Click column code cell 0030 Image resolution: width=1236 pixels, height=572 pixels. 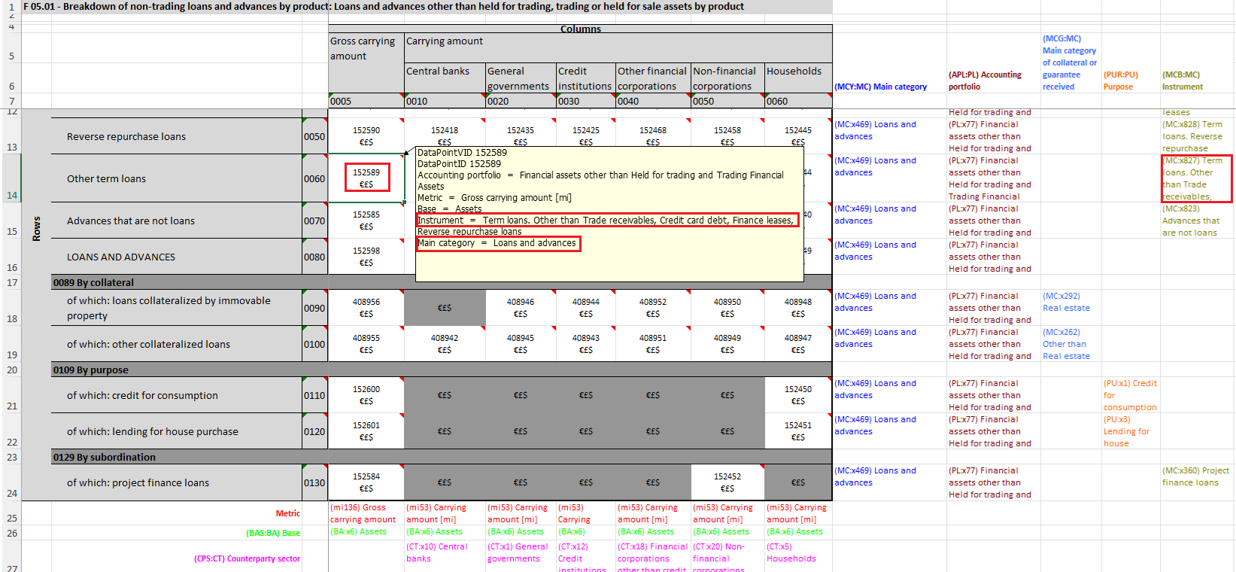click(x=586, y=101)
